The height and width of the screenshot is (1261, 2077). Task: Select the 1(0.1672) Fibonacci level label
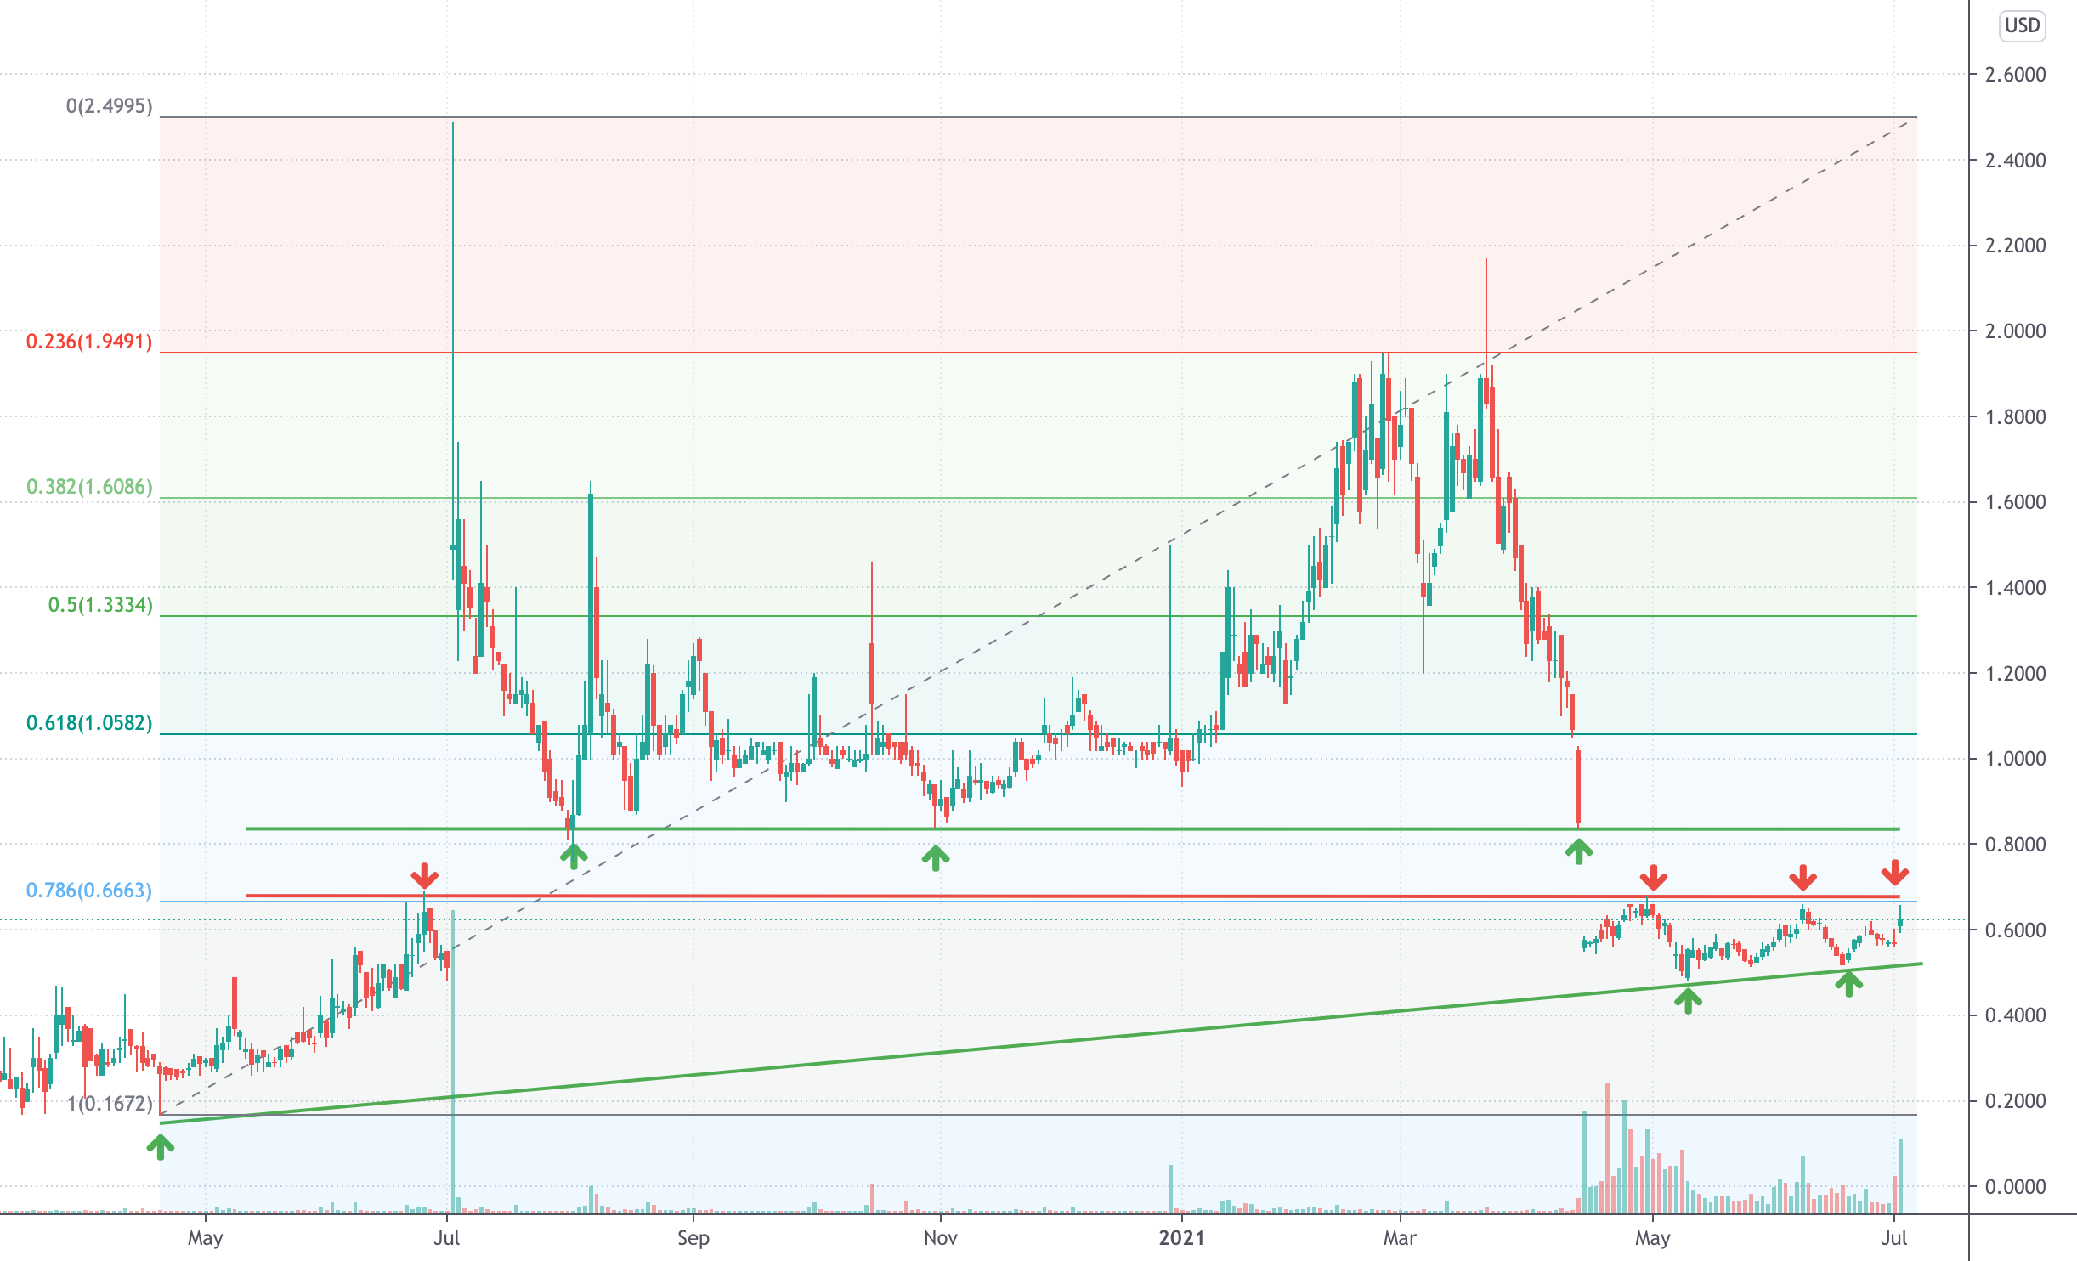110,1104
